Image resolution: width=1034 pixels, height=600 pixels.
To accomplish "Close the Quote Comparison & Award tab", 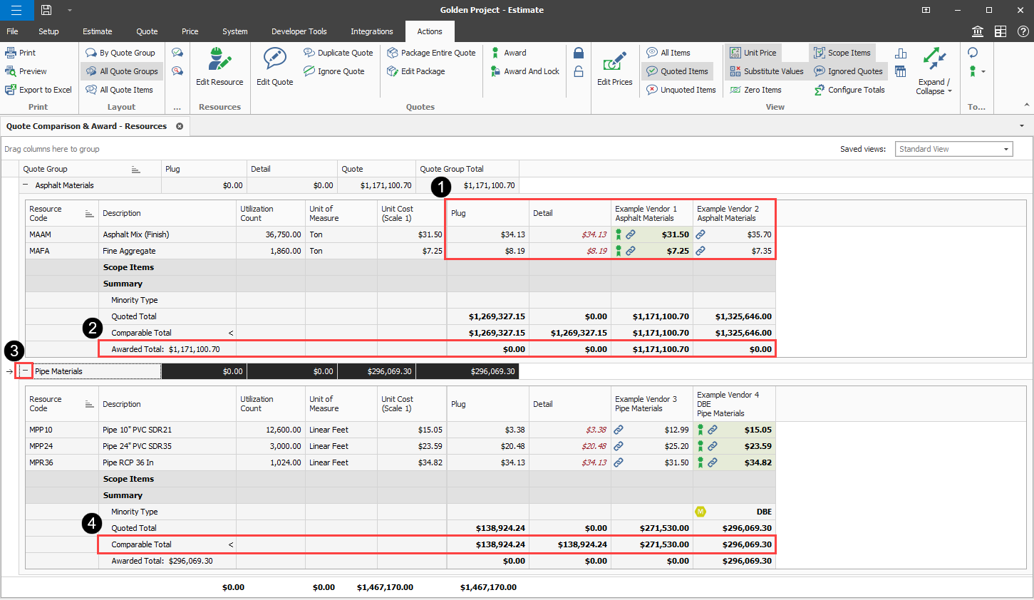I will click(180, 126).
